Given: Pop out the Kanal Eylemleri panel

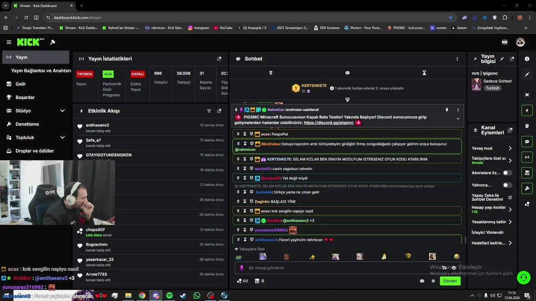Looking at the screenshot, I should (510, 130).
